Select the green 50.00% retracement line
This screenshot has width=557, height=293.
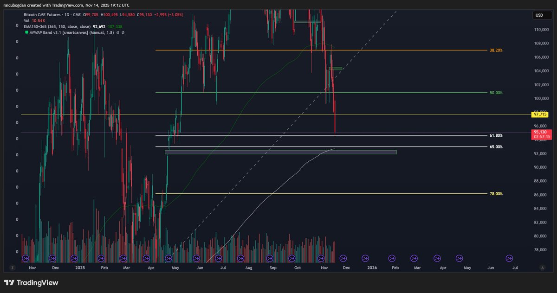tap(322, 93)
